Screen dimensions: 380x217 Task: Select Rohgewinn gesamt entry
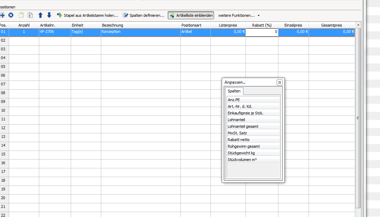click(253, 146)
